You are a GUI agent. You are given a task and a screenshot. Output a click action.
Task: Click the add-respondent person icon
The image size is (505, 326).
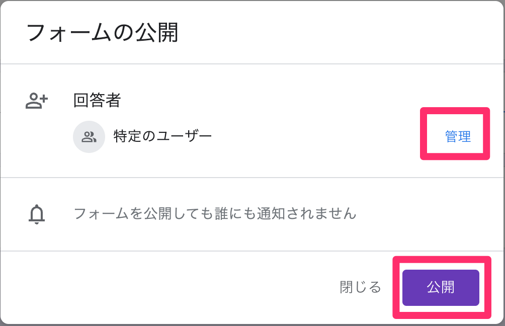click(37, 101)
